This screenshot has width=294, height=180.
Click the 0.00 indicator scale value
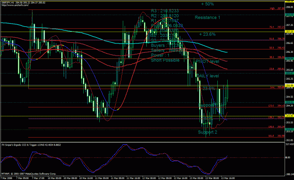(x=288, y=157)
